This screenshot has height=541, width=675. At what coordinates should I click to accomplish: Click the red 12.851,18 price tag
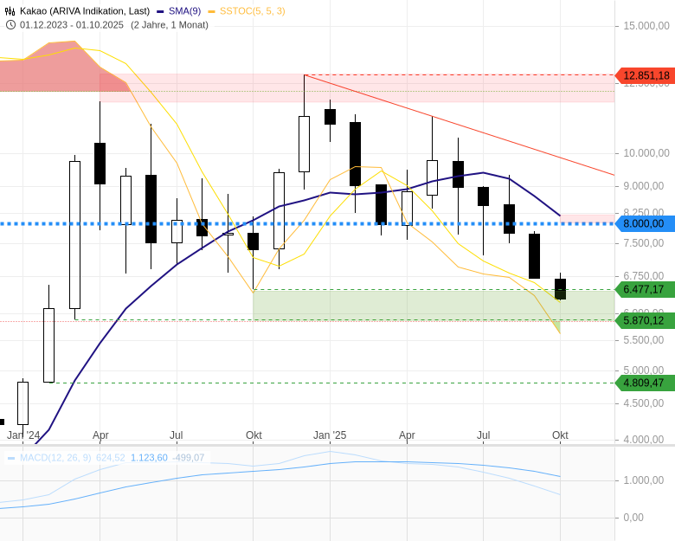pos(646,76)
